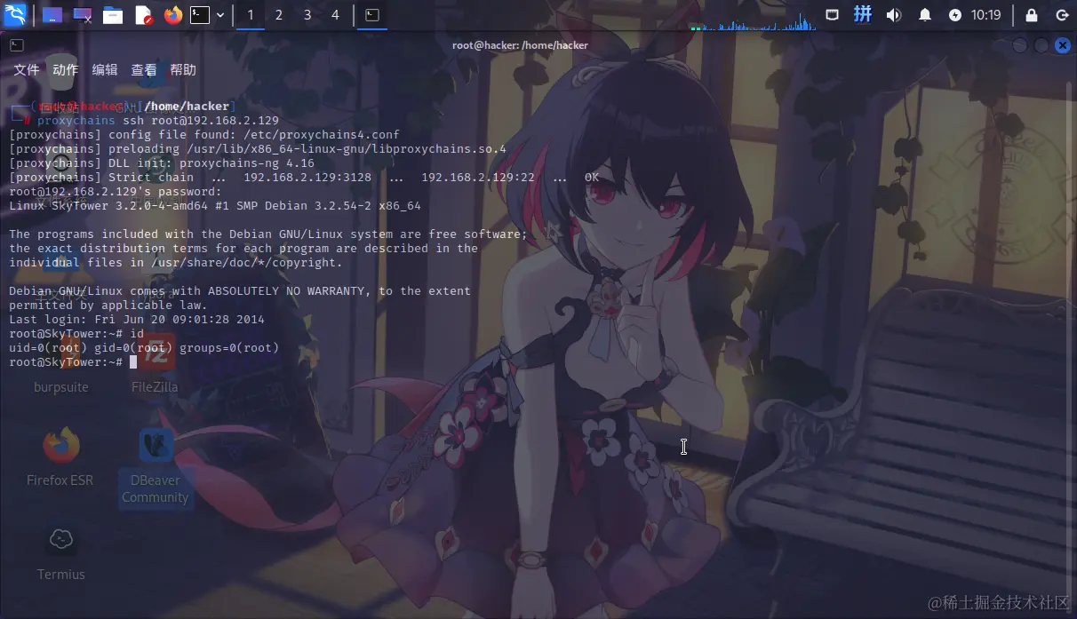The image size is (1077, 619).
Task: Click the 'Last login: Fri Jun 20' line
Action: click(x=137, y=320)
